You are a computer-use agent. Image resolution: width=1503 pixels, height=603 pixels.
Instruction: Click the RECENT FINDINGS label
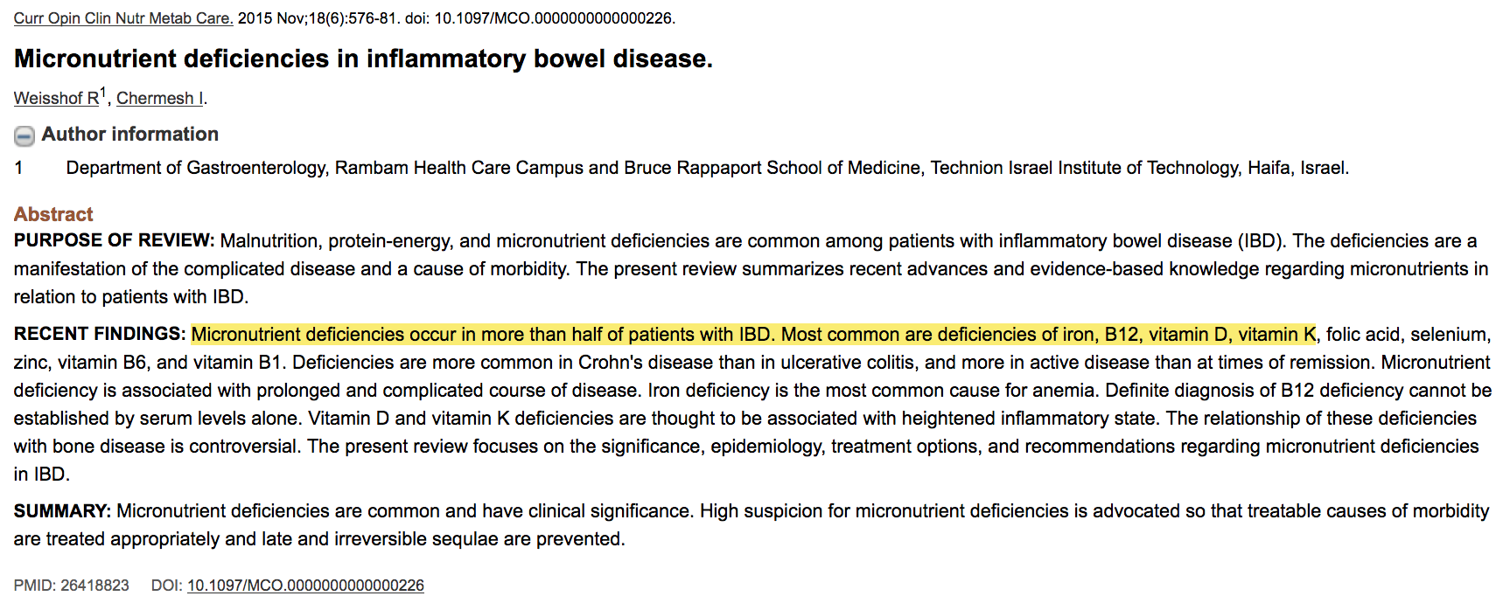pos(100,335)
